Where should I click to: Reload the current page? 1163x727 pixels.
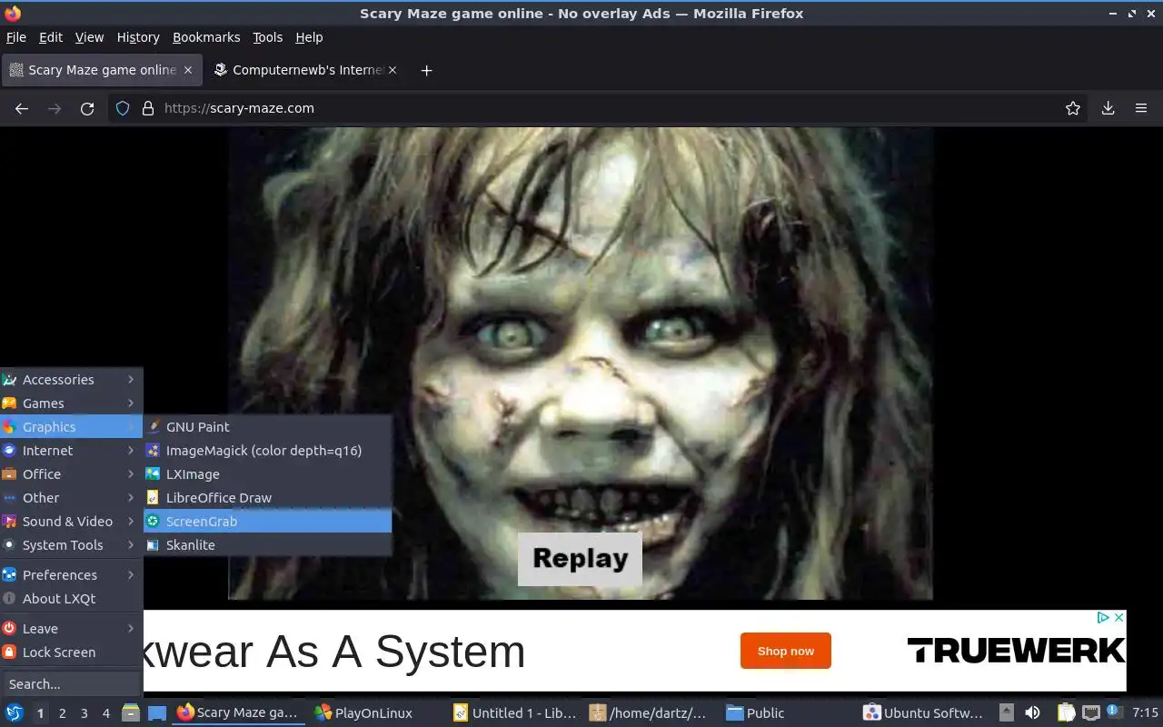click(x=87, y=108)
